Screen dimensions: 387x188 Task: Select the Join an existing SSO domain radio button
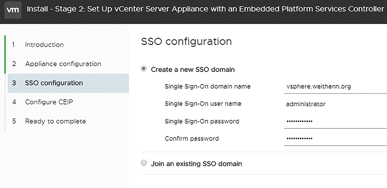point(144,163)
